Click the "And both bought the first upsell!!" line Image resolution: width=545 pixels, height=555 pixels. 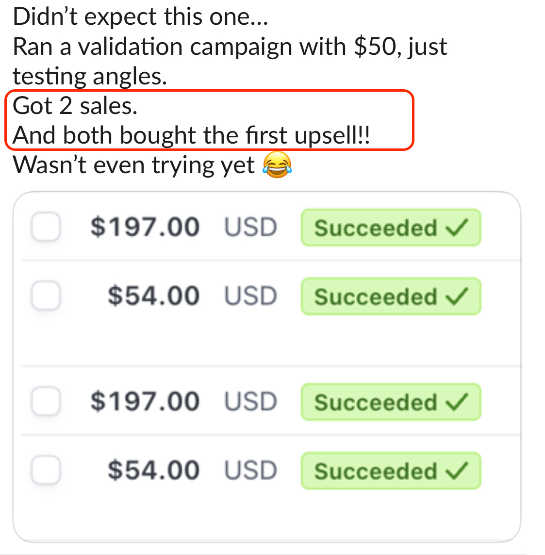point(192,135)
